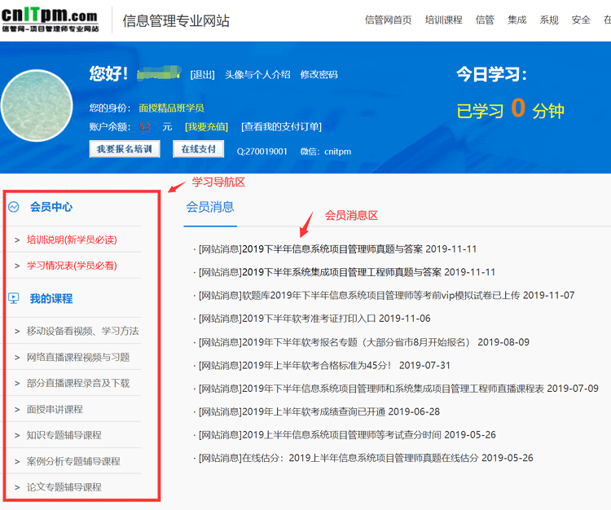This screenshot has height=510, width=611.
Task: Expand 培训说明(新学员必读) sidebar item
Action: pos(72,240)
